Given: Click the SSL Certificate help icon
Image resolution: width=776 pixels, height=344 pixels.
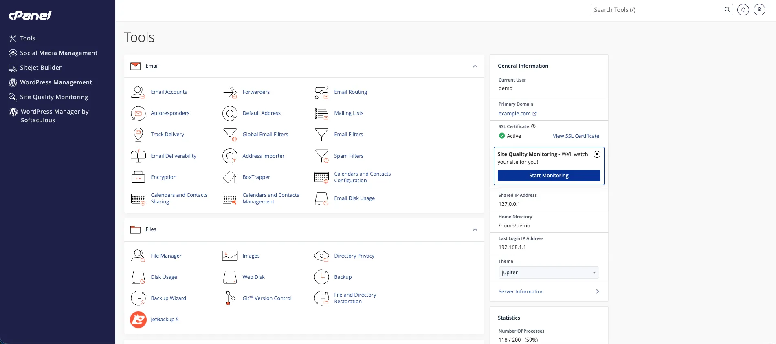Looking at the screenshot, I should [x=533, y=126].
